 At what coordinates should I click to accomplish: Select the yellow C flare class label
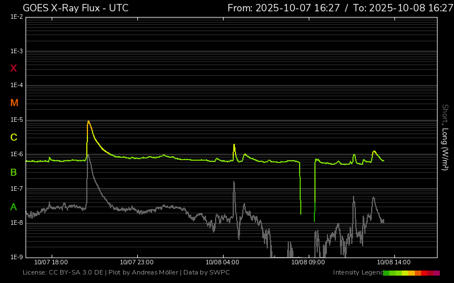[x=14, y=138]
